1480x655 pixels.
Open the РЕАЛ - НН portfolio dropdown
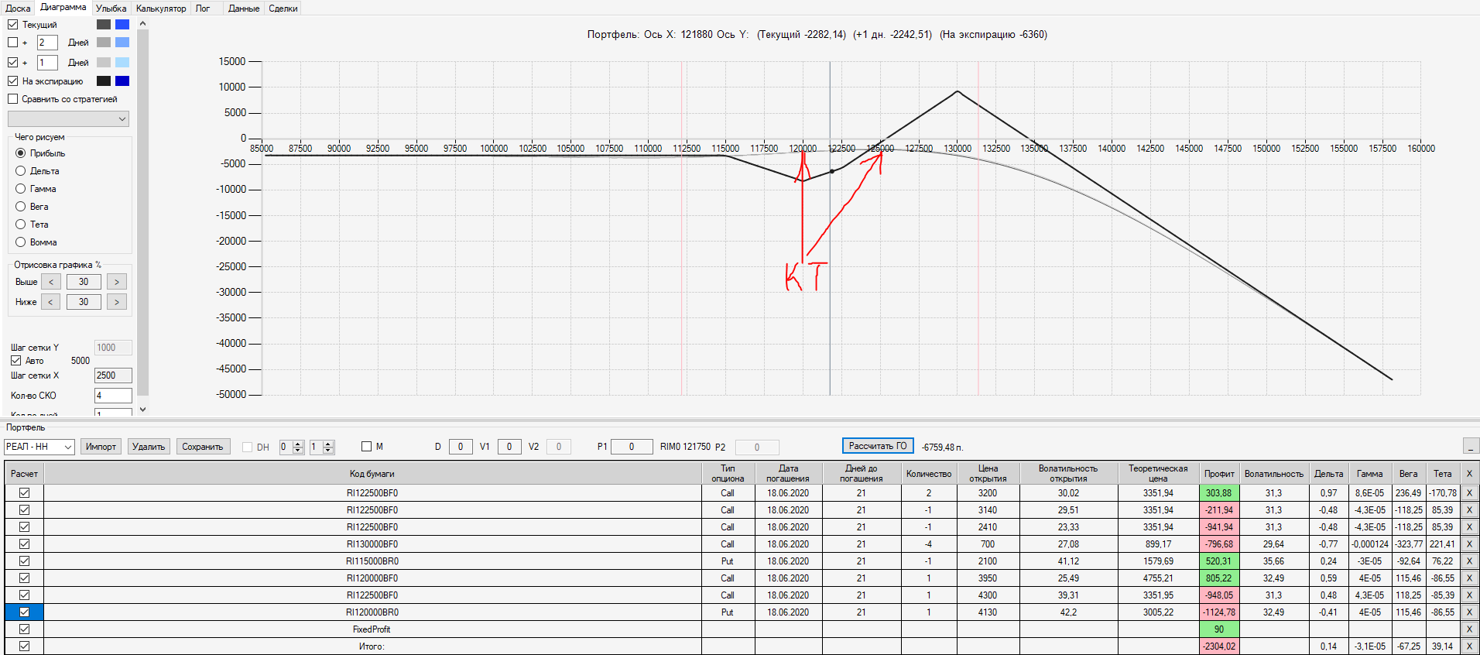pos(39,447)
